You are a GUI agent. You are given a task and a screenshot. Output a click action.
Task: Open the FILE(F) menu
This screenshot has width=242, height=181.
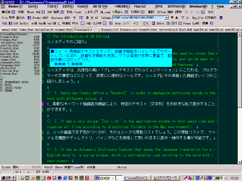tap(52, 7)
